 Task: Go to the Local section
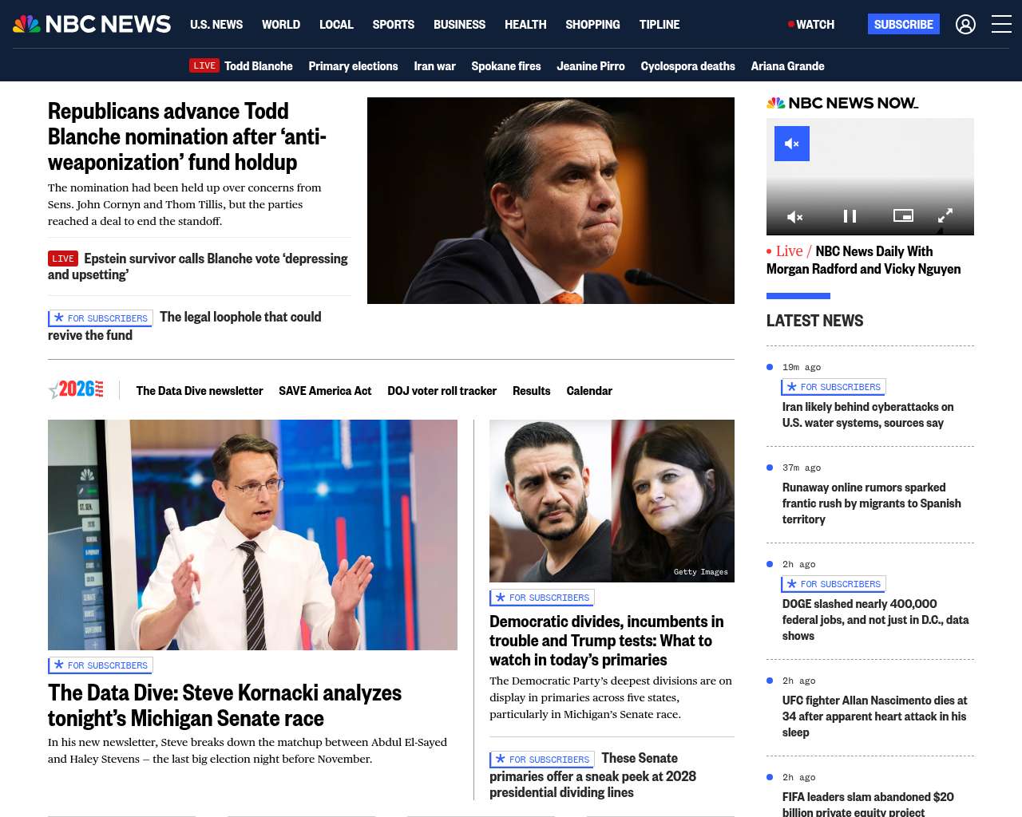click(336, 25)
